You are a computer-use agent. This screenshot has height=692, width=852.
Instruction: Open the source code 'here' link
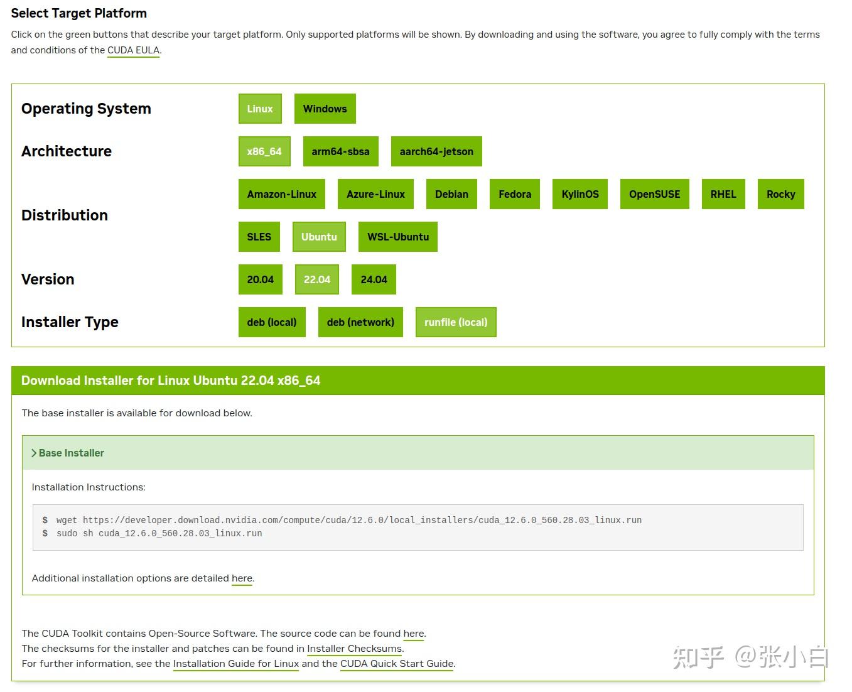pos(414,634)
